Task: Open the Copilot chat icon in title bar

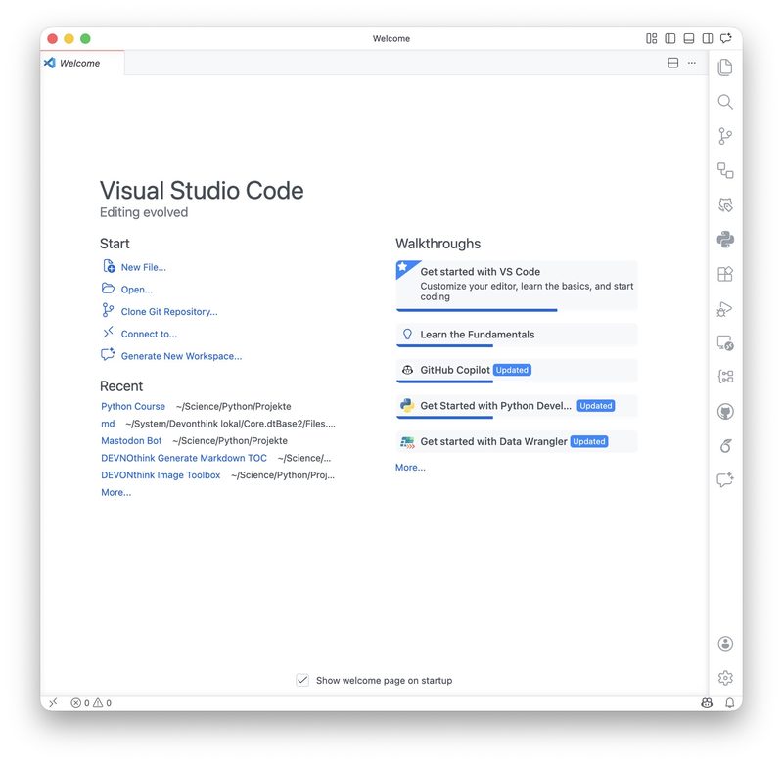Action: click(x=725, y=38)
